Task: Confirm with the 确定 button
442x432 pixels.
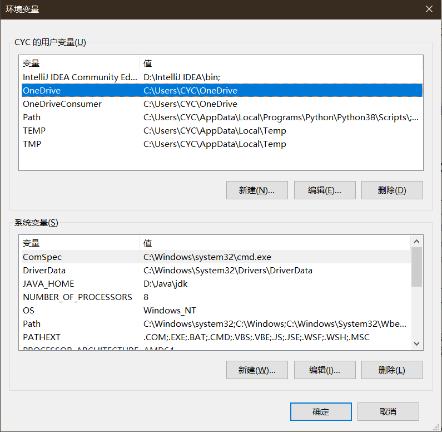Action: click(x=321, y=412)
